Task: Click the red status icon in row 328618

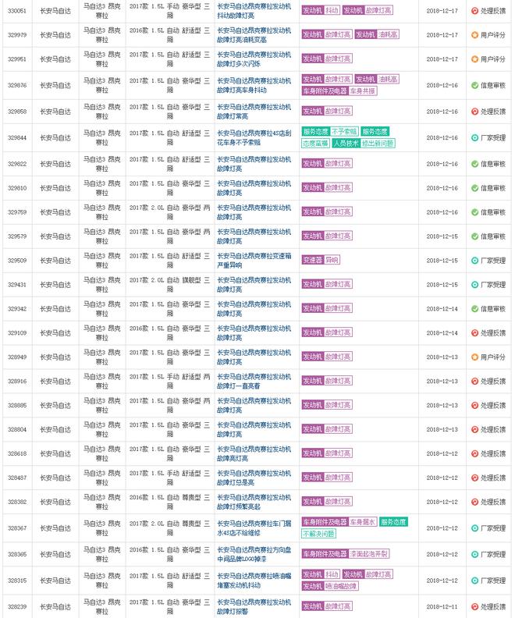Action: pyautogui.click(x=474, y=453)
